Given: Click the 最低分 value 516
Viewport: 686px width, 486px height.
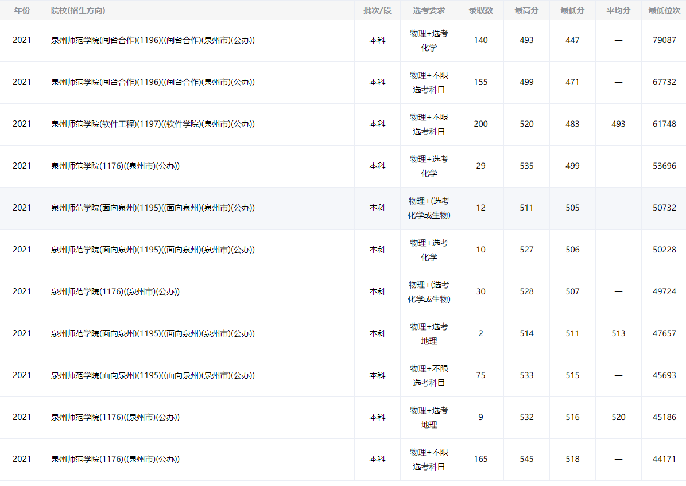Looking at the screenshot, I should (x=572, y=417).
